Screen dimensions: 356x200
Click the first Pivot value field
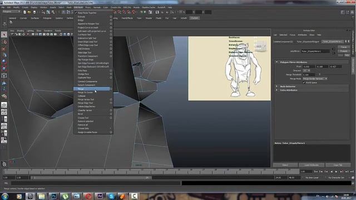point(309,67)
